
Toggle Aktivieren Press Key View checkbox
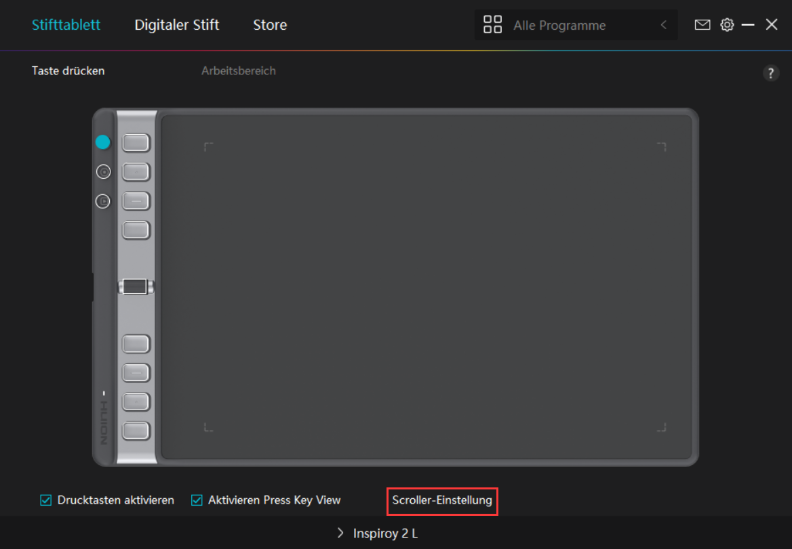pyautogui.click(x=197, y=500)
